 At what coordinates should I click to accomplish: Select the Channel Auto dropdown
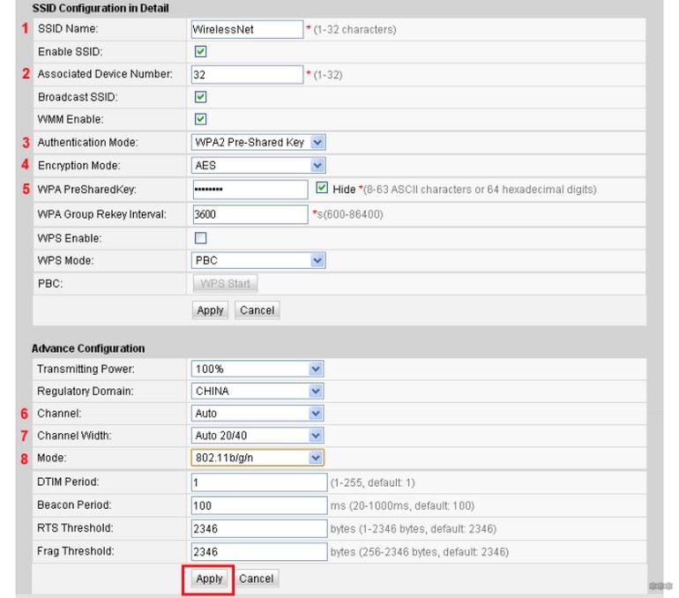[257, 413]
